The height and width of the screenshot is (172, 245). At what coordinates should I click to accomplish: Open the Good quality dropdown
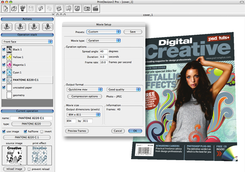124,89
